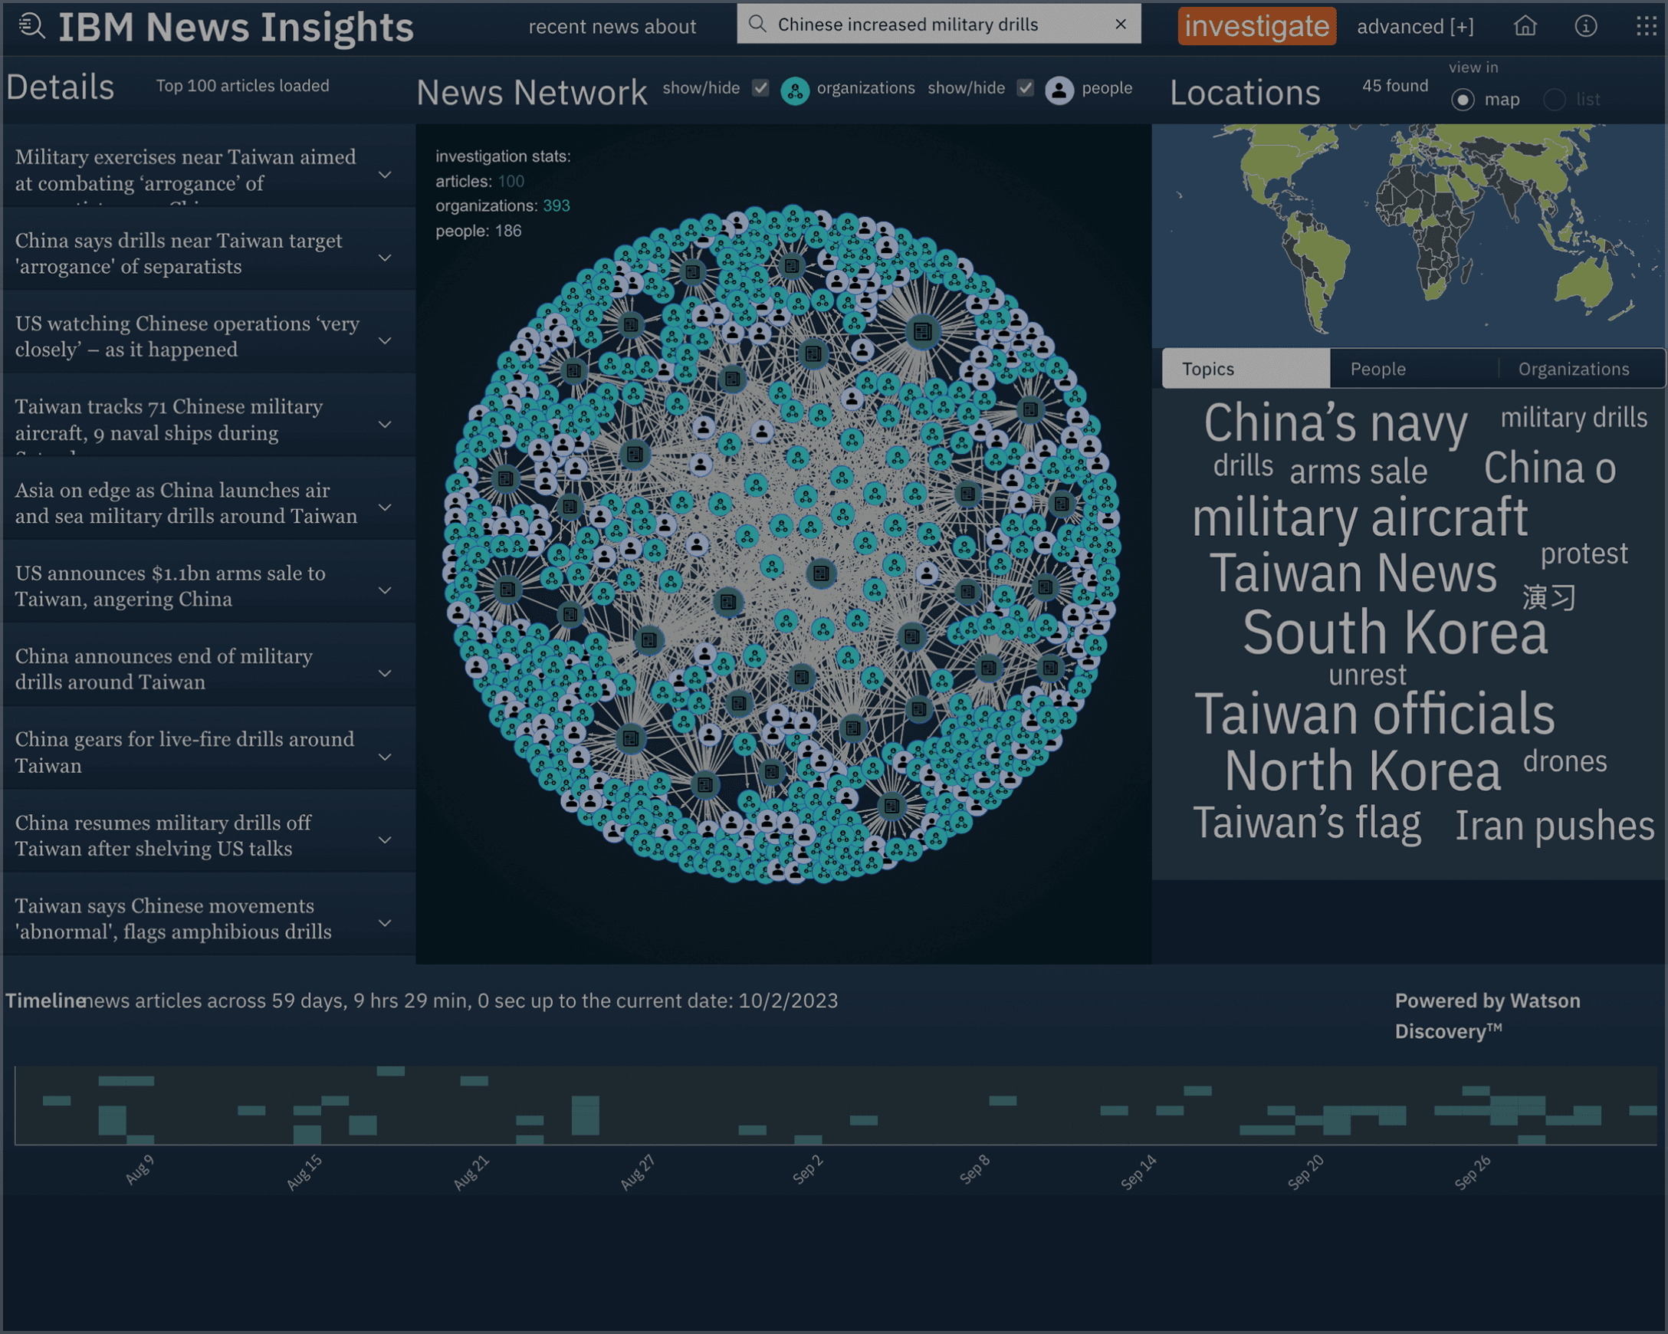Expand 'Asia on edge as China launches' article
Screen dimensions: 1668x1334
click(x=385, y=507)
